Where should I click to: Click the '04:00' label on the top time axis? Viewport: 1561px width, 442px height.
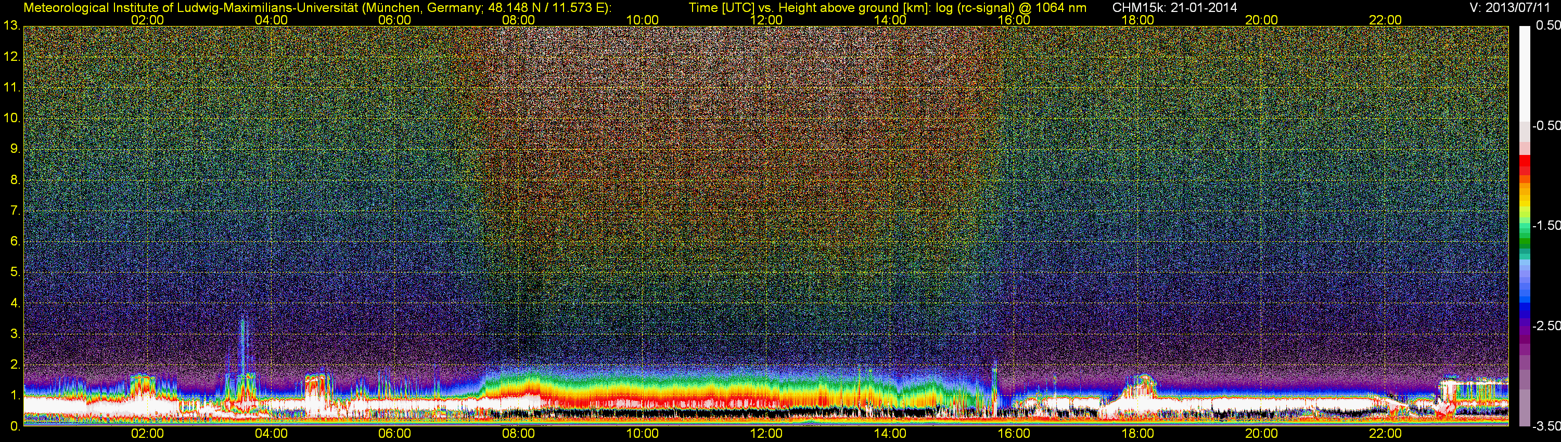pyautogui.click(x=271, y=20)
